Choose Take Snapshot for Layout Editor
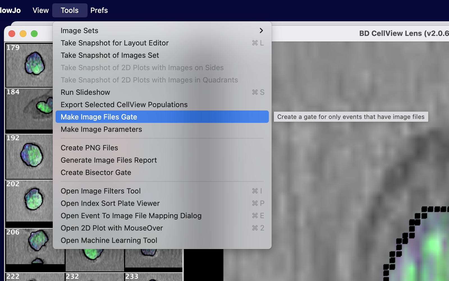449x281 pixels. tap(162, 43)
